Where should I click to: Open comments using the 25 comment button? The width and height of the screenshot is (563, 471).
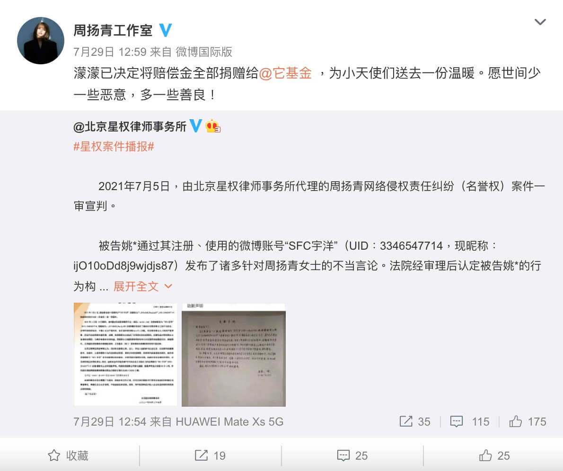click(352, 455)
